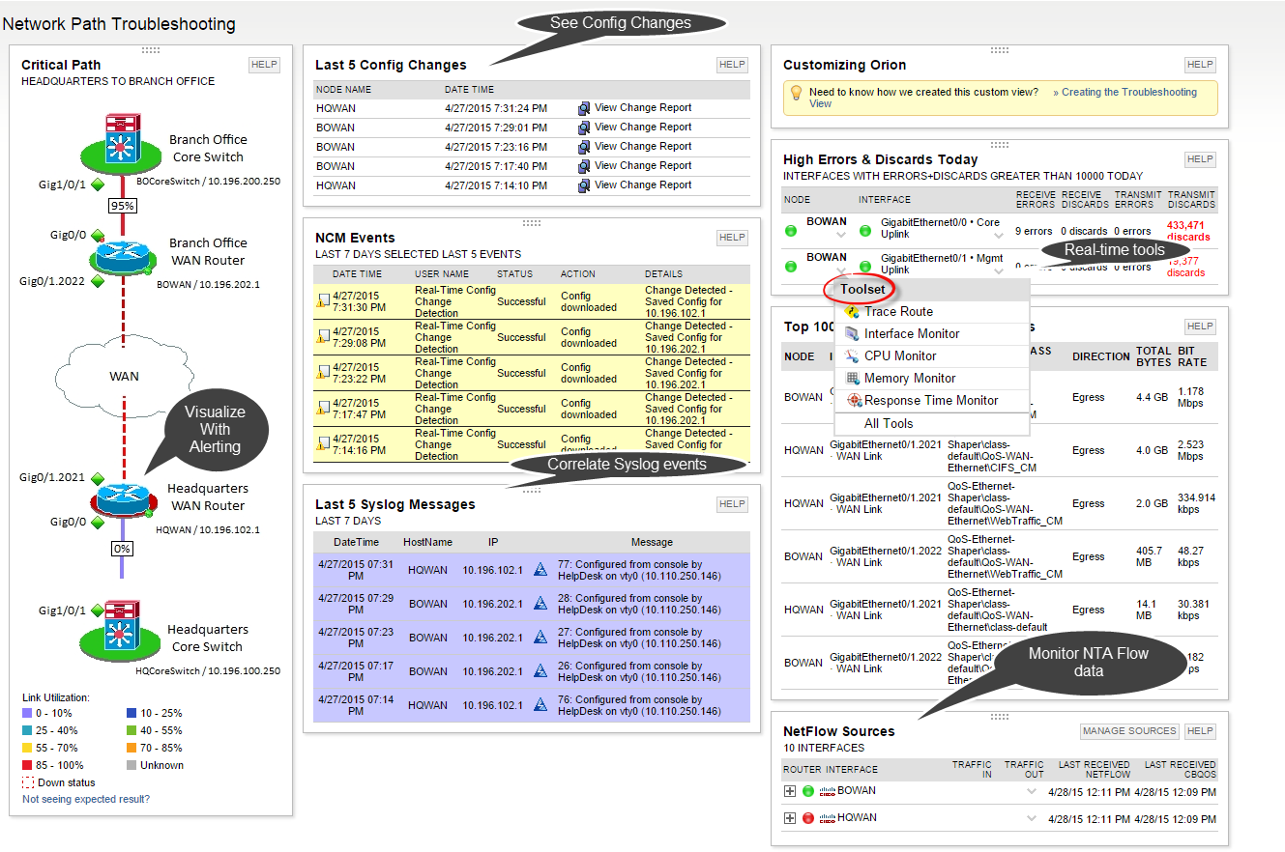Select Response Time Monitor from the Toolset menu
The width and height of the screenshot is (1285, 852).
coord(931,401)
